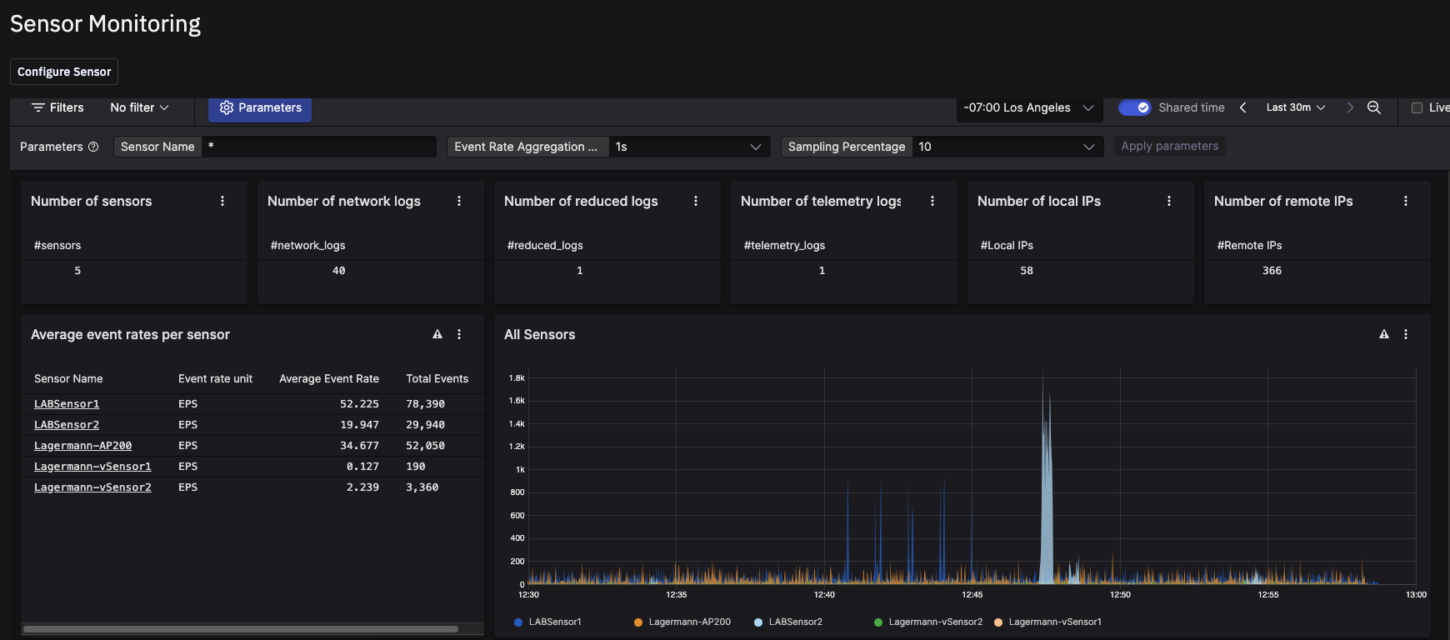Open the timezone Los Angeles dropdown
Image resolution: width=1450 pixels, height=640 pixels.
click(x=1029, y=107)
